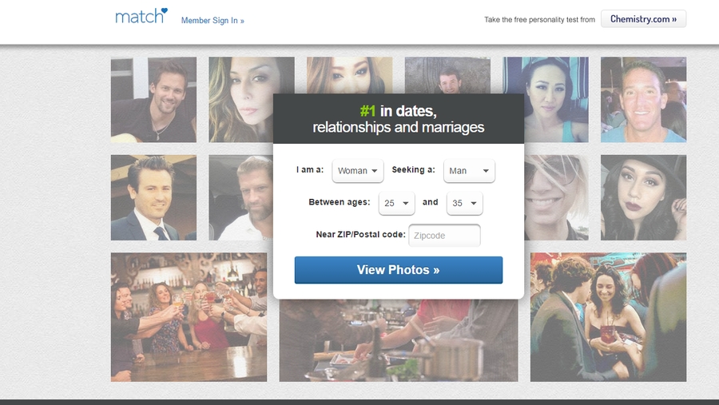Screen dimensions: 719x405
Task: Expand the 'Seeking a' Man dropdown
Action: (469, 171)
